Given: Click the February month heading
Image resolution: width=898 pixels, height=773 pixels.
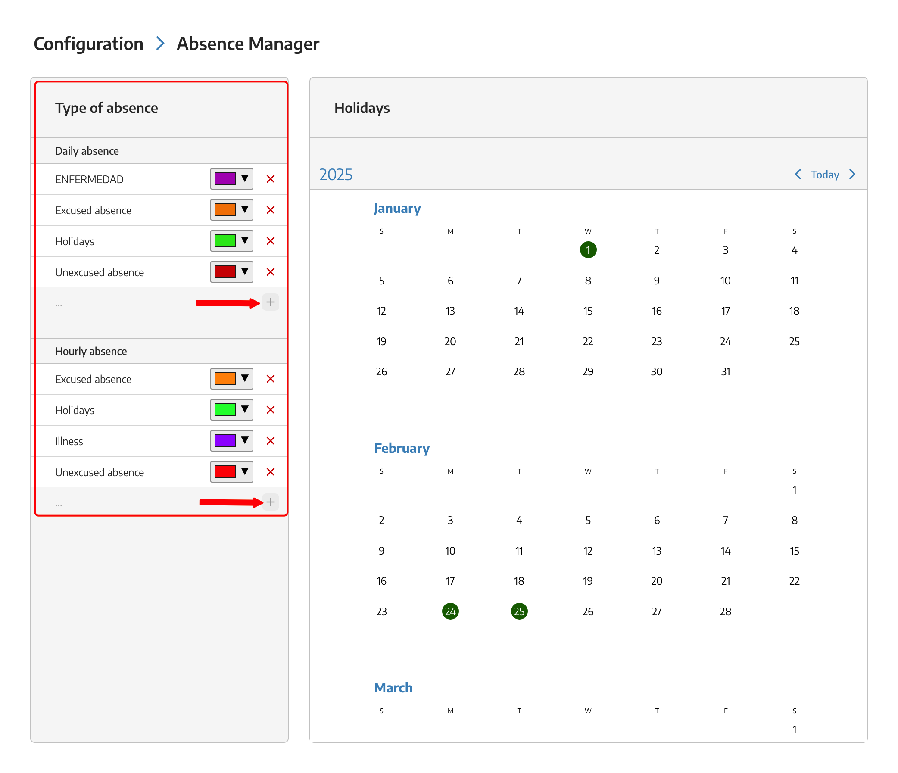Looking at the screenshot, I should (x=402, y=448).
